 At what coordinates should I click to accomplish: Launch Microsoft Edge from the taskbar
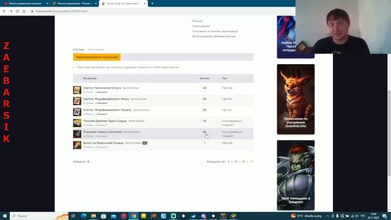[x=84, y=216]
